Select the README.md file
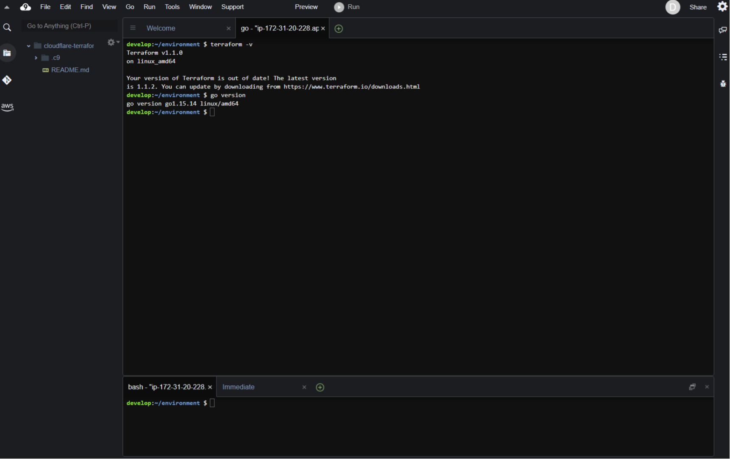730x459 pixels. 70,70
